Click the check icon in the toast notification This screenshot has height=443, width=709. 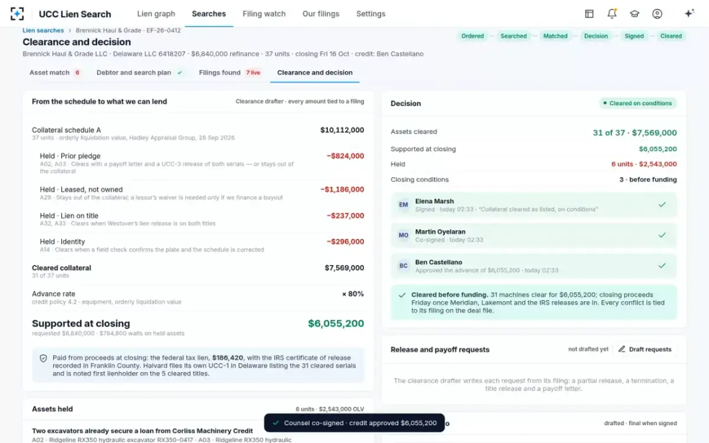point(276,423)
